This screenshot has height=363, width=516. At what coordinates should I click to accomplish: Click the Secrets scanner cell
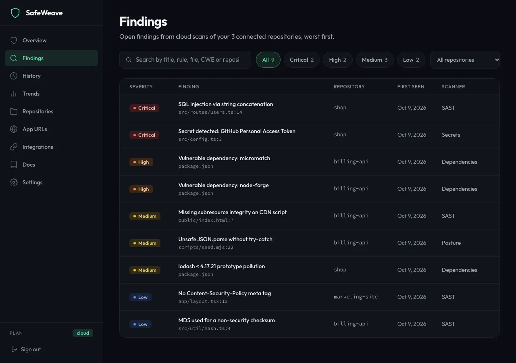click(x=451, y=135)
